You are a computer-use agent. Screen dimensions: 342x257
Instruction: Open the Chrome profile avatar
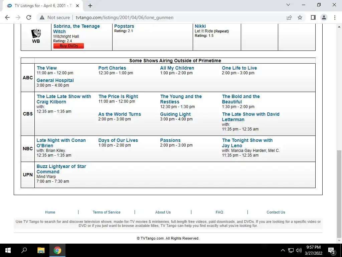point(324,17)
